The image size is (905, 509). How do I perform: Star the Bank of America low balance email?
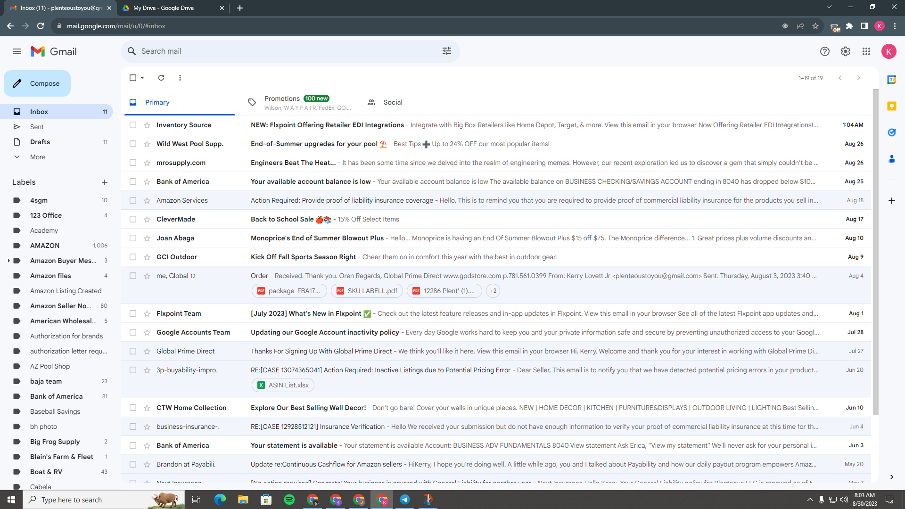click(x=147, y=181)
